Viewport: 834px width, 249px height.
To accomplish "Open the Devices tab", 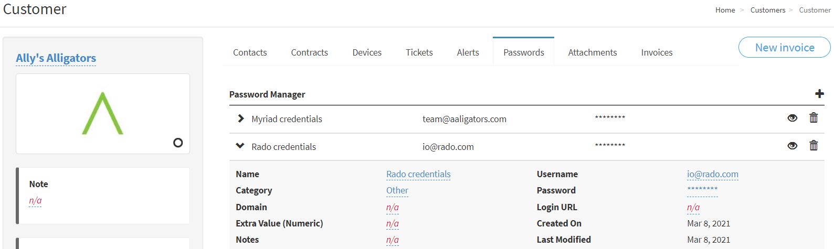I will tap(367, 52).
